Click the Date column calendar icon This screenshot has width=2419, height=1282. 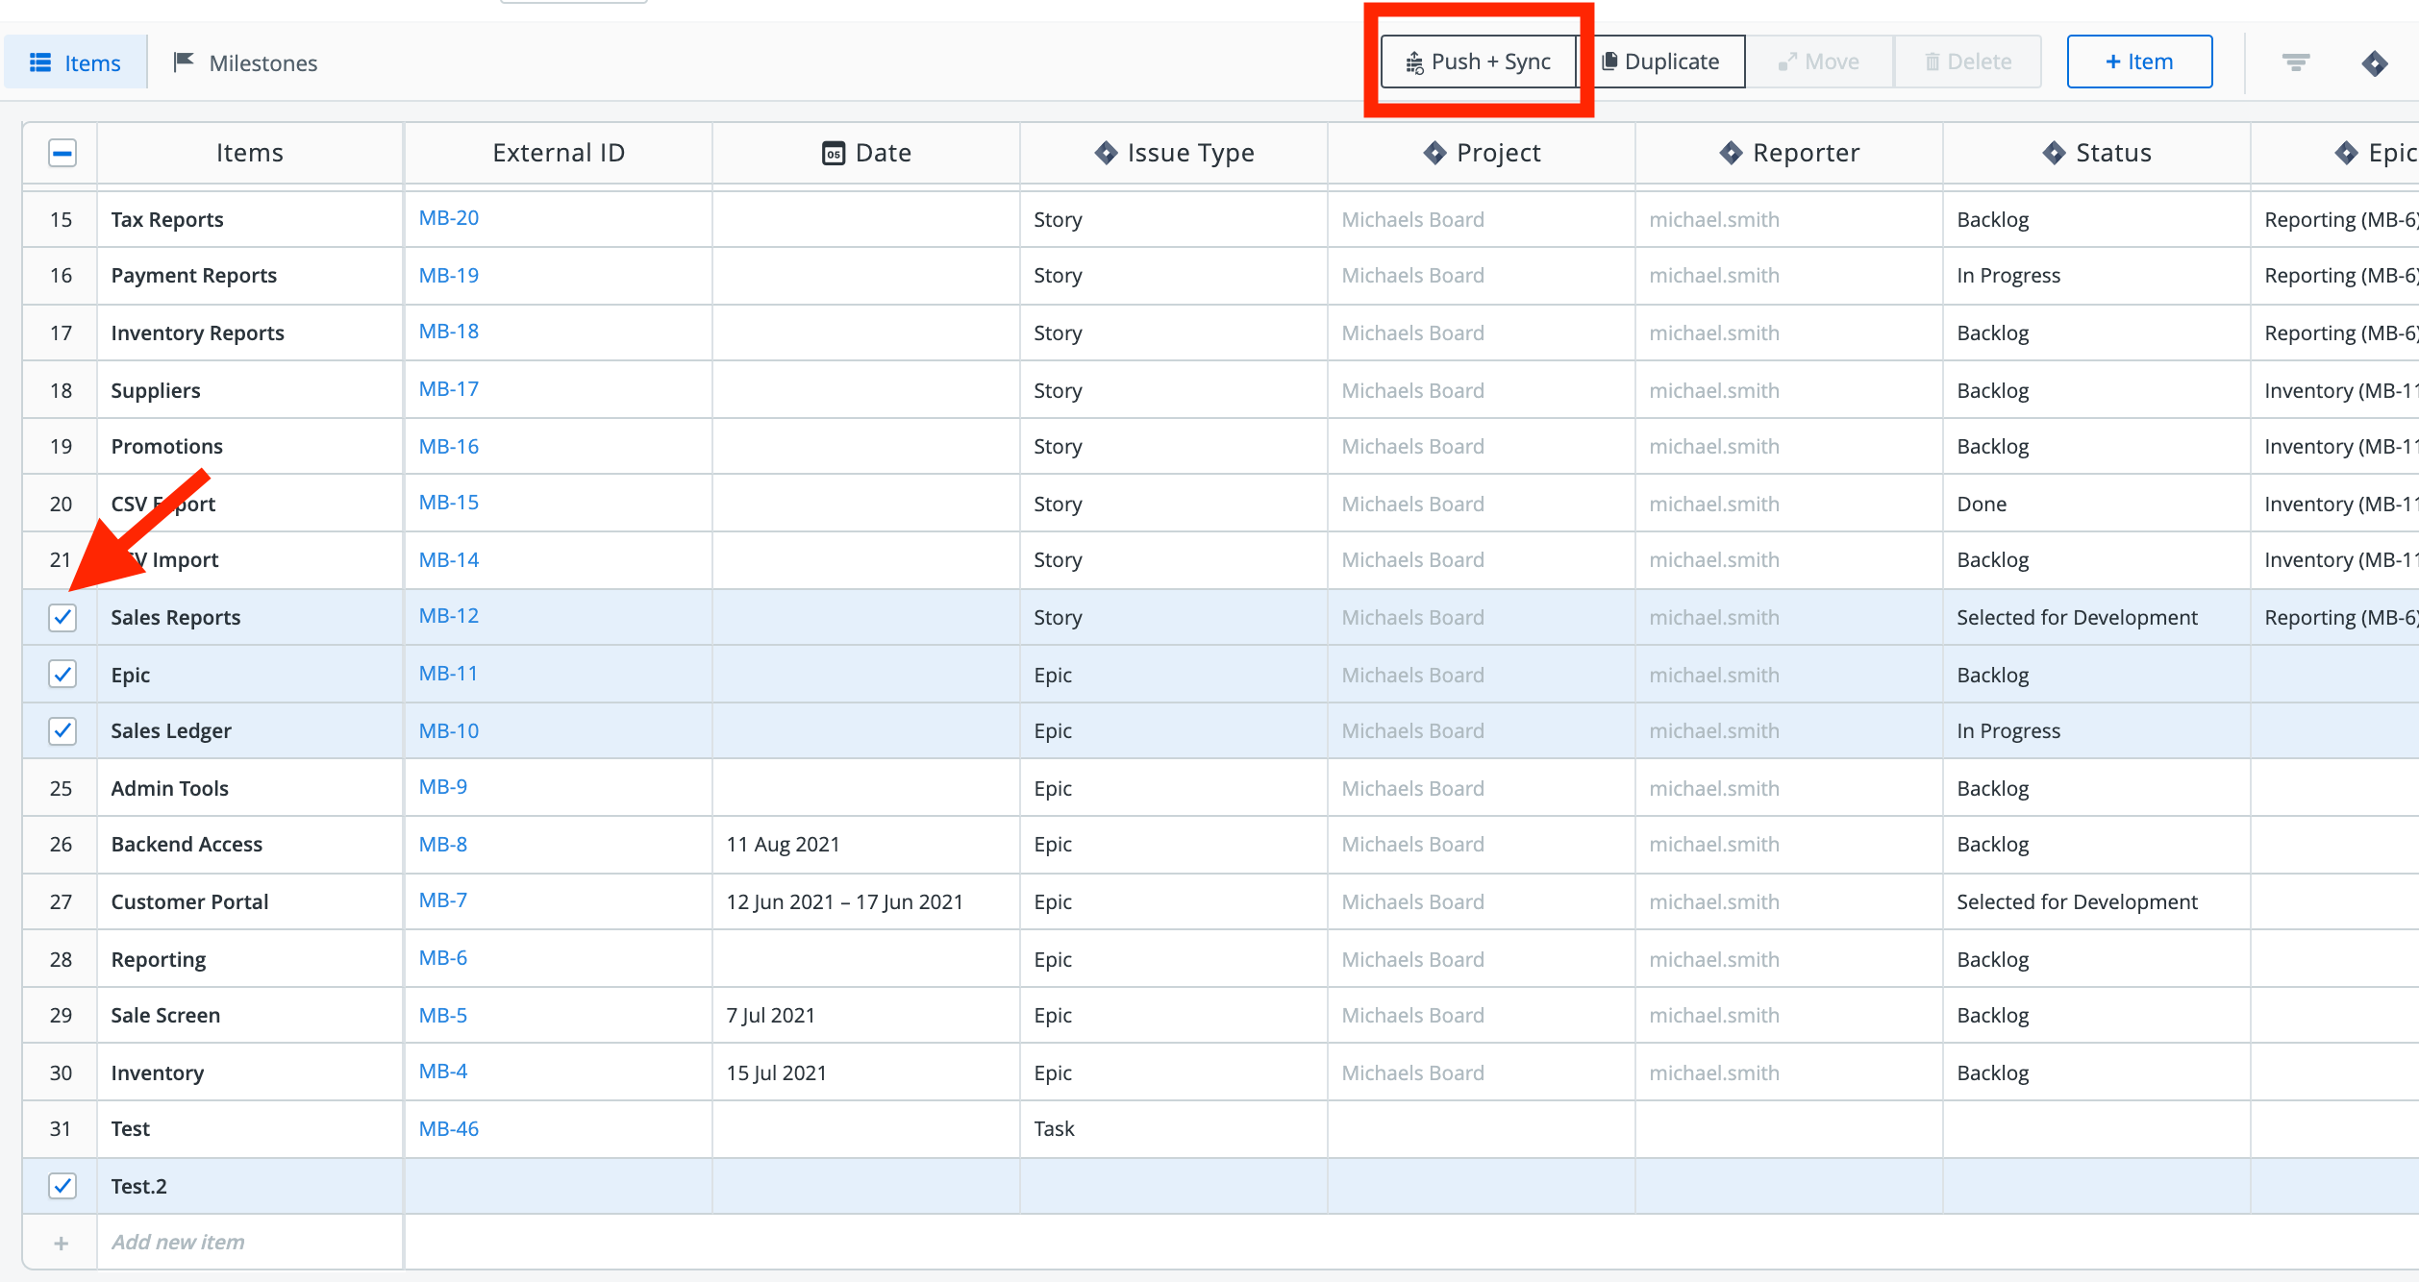tap(833, 153)
